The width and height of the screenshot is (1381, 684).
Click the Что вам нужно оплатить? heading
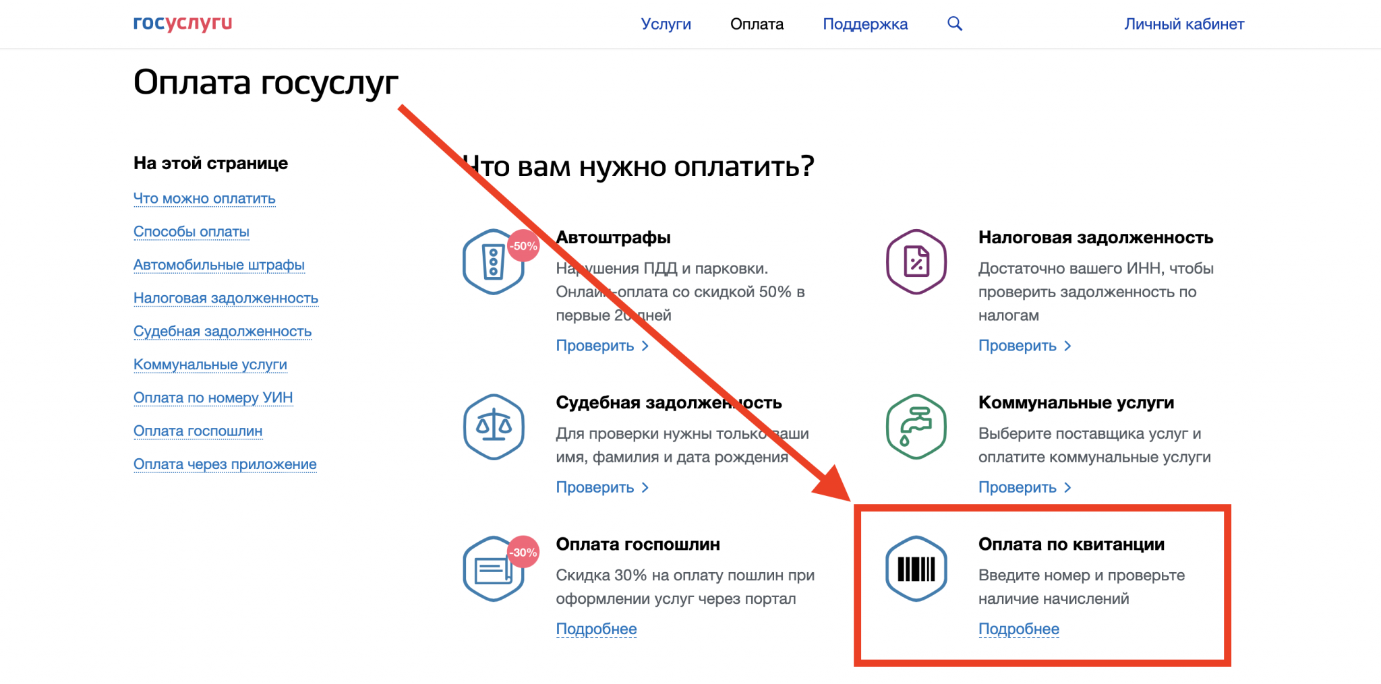pos(638,166)
